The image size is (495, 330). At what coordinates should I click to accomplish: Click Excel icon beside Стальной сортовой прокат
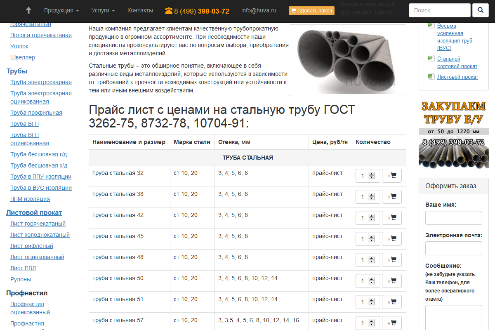click(431, 59)
